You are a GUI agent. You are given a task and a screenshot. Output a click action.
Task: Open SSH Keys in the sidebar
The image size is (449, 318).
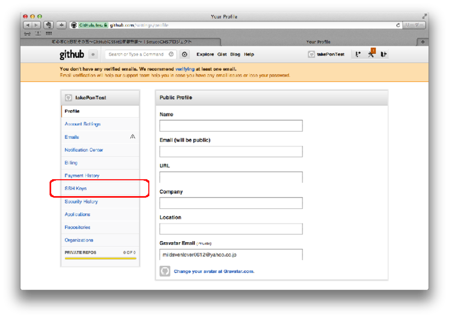[x=100, y=188]
